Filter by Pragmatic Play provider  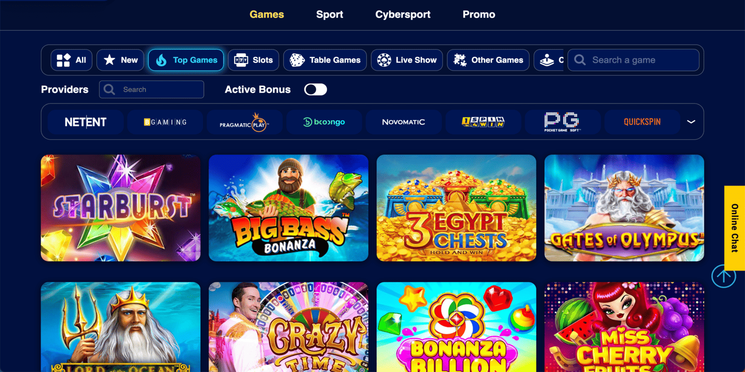(x=244, y=122)
